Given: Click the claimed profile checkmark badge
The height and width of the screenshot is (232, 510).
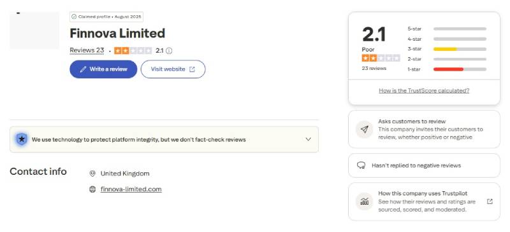Looking at the screenshot, I should 74,17.
